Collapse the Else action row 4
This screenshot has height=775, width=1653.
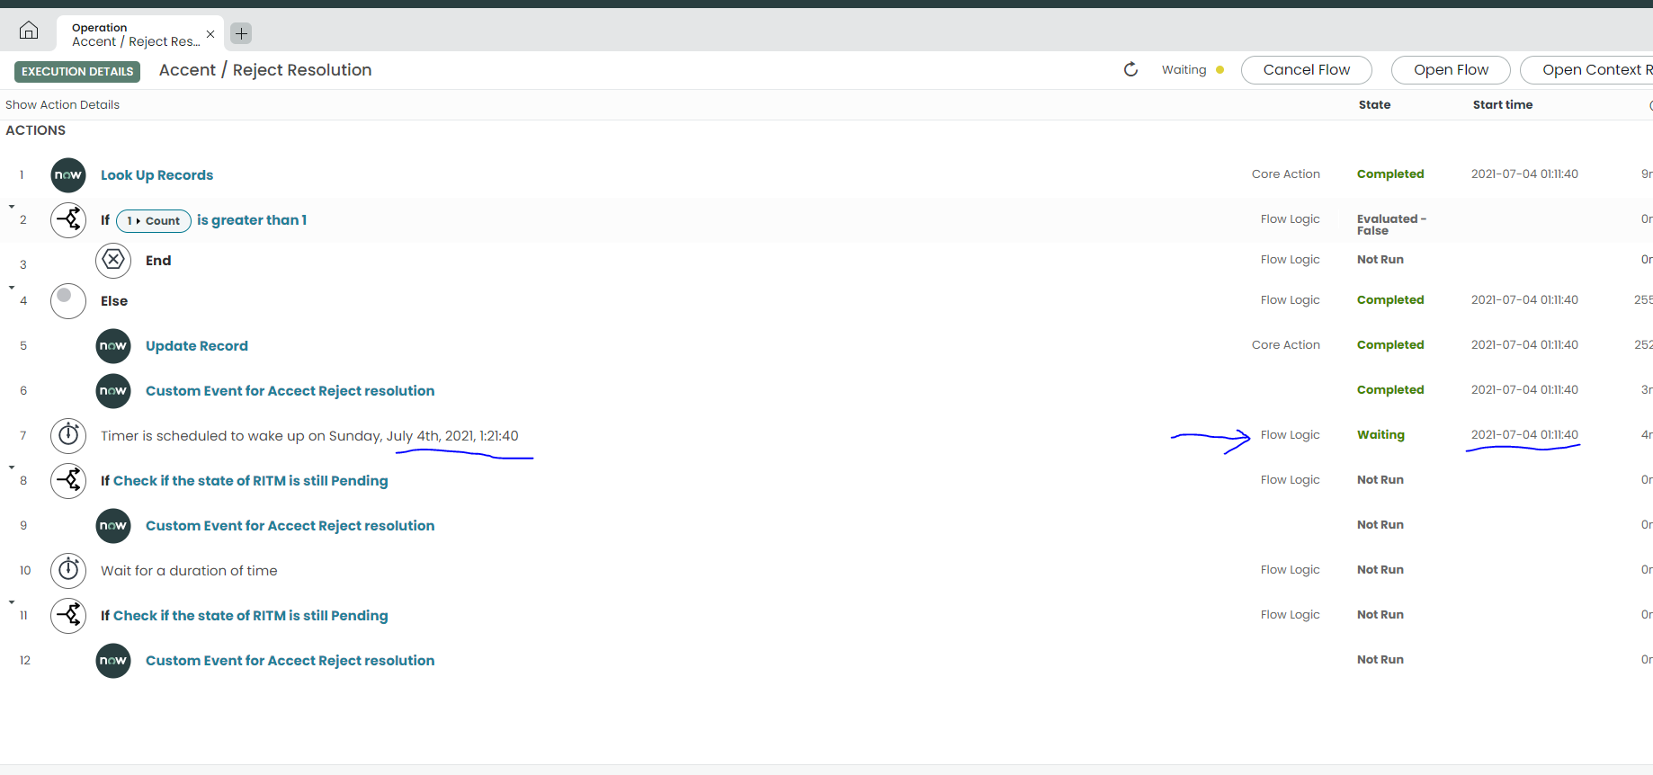(x=12, y=288)
